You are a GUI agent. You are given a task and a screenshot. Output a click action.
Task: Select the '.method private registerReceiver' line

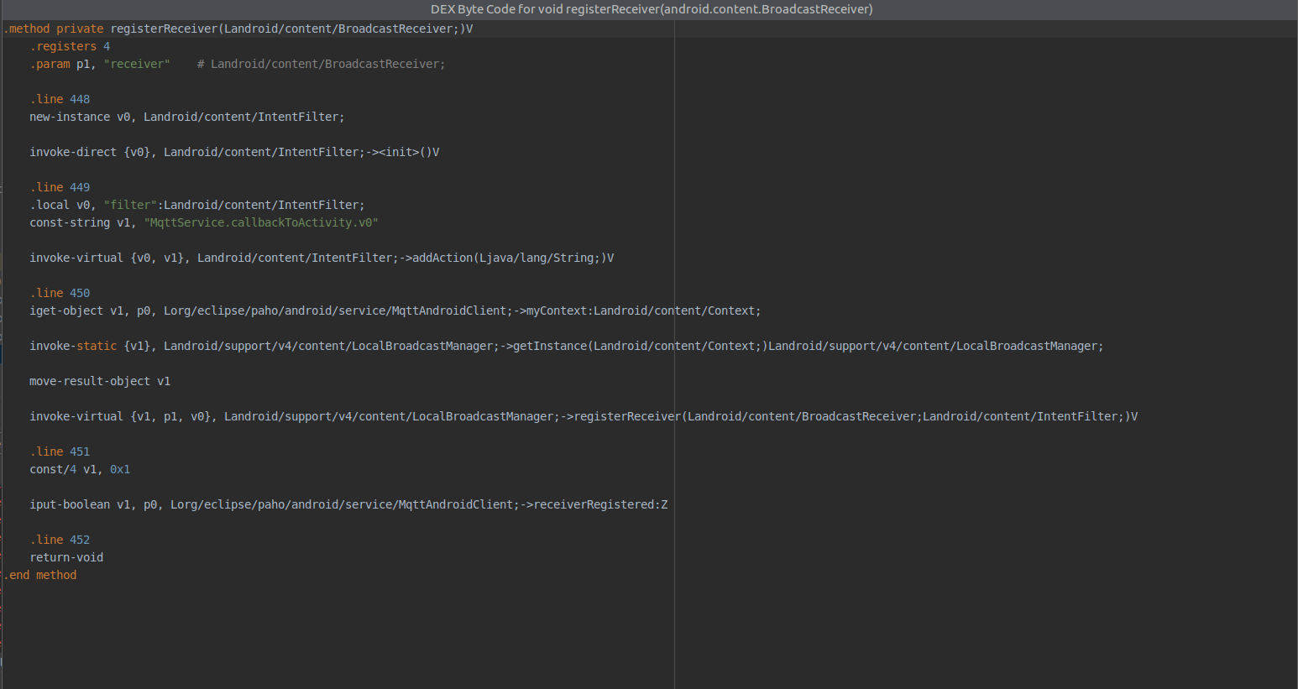pyautogui.click(x=238, y=29)
